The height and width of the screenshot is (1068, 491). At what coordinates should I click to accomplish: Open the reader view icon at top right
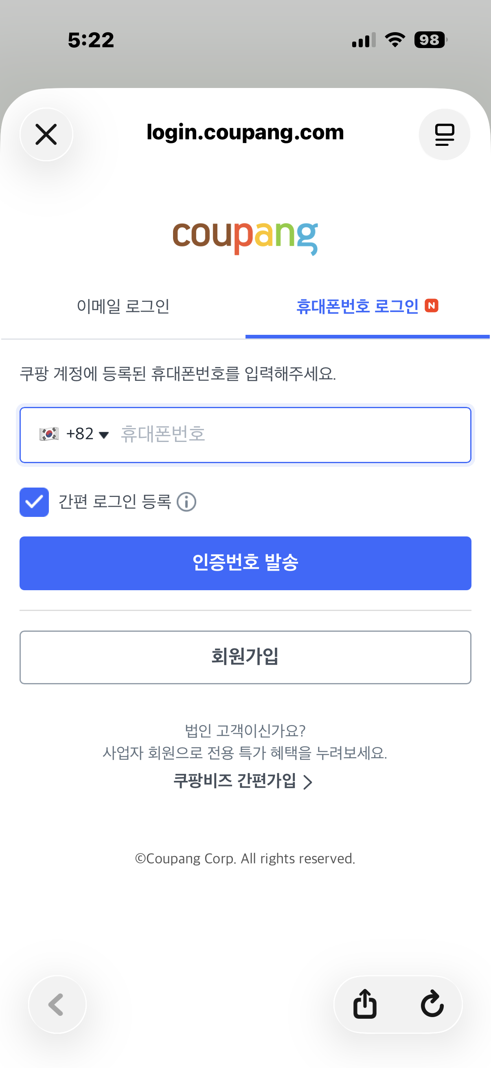click(444, 134)
